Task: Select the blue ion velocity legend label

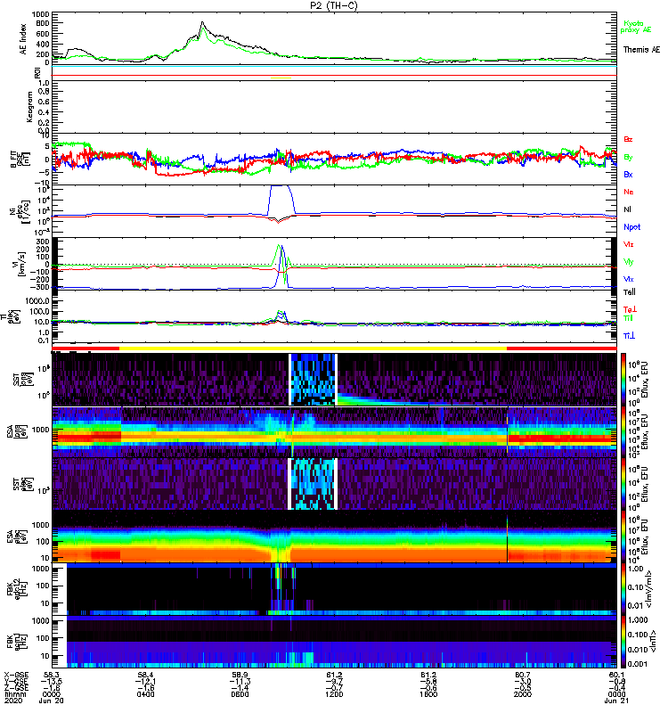Action: point(628,279)
